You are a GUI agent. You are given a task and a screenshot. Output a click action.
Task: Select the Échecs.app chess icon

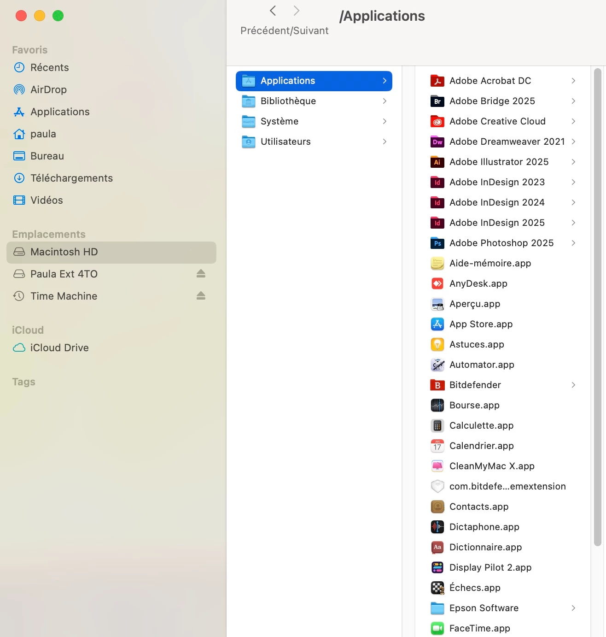[437, 588]
